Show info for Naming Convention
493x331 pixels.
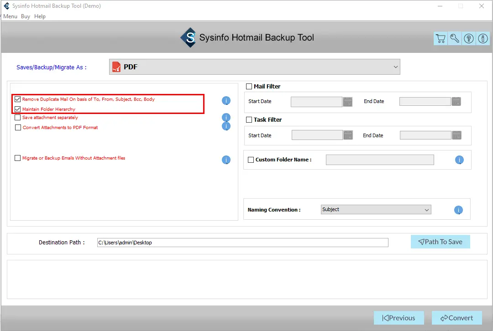pyautogui.click(x=458, y=210)
